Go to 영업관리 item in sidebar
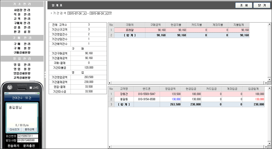The height and width of the screenshot is (149, 272). (x=22, y=65)
